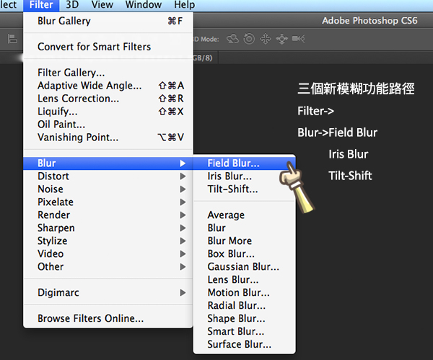Open Vanishing Point... filter
The image size is (433, 360).
pos(108,138)
